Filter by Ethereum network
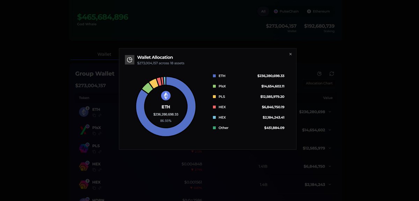Image resolution: width=419 pixels, height=201 pixels. click(x=318, y=11)
